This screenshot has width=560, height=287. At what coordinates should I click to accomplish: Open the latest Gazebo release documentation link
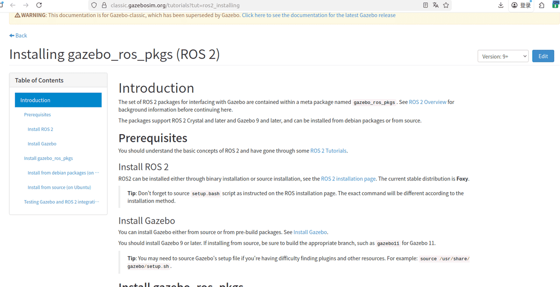click(318, 15)
